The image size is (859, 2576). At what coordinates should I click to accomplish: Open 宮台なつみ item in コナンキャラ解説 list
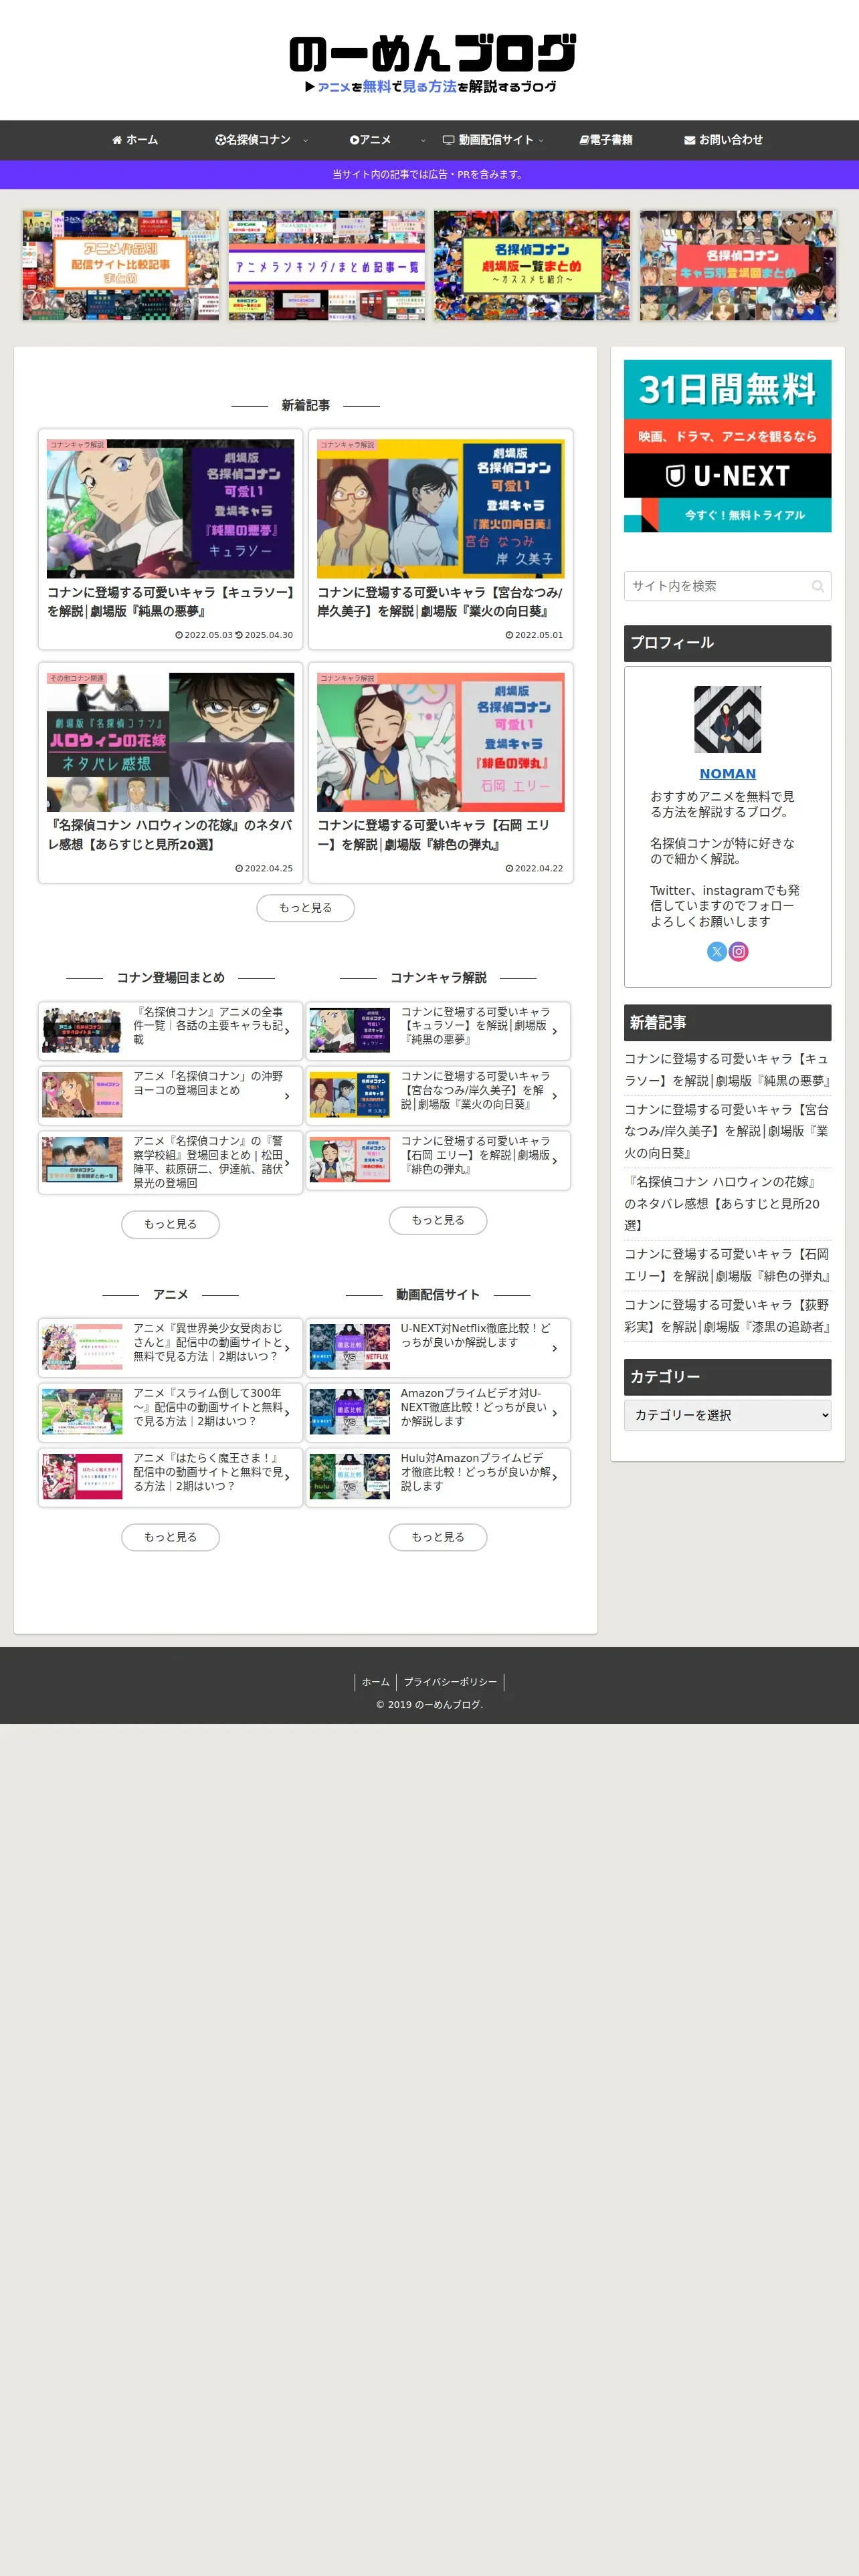click(438, 1095)
